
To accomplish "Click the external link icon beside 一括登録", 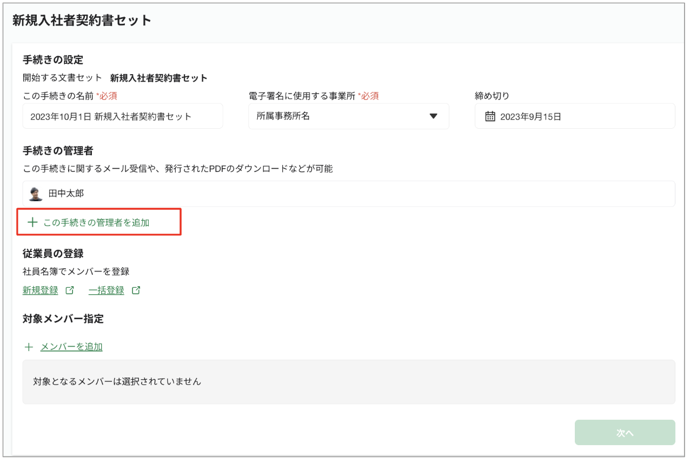I will click(x=135, y=290).
